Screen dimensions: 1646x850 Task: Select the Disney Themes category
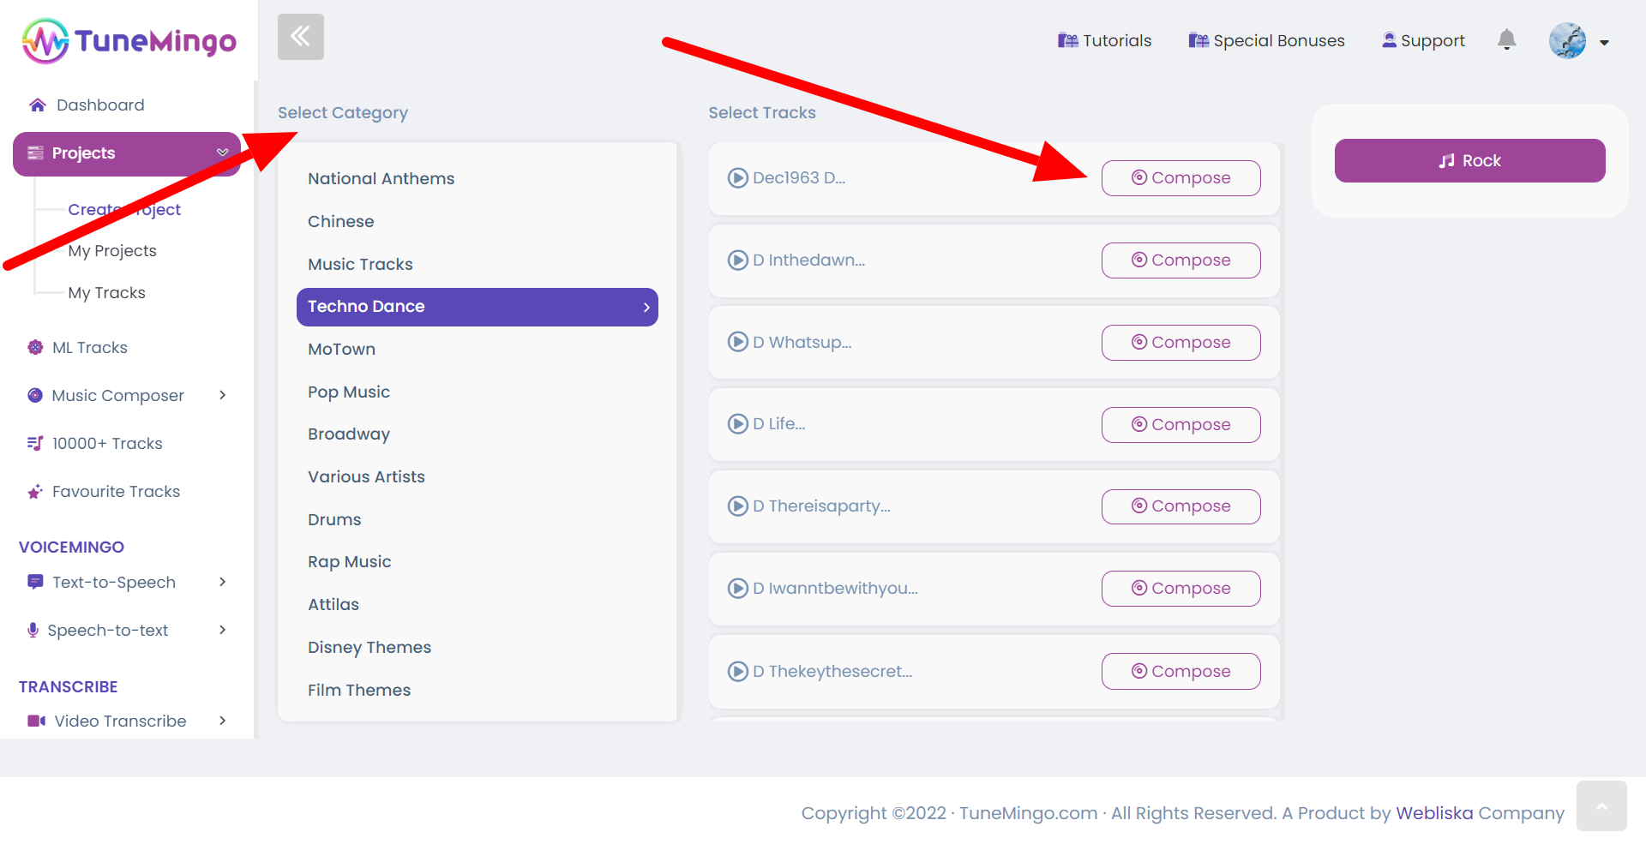[x=369, y=647]
